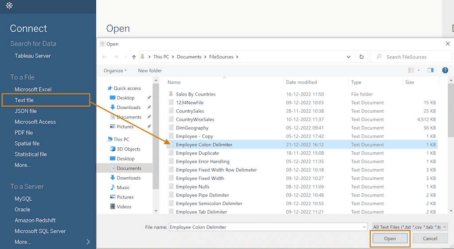Image resolution: width=454 pixels, height=249 pixels.
Task: Open 3D Objects folder
Action: (x=125, y=149)
